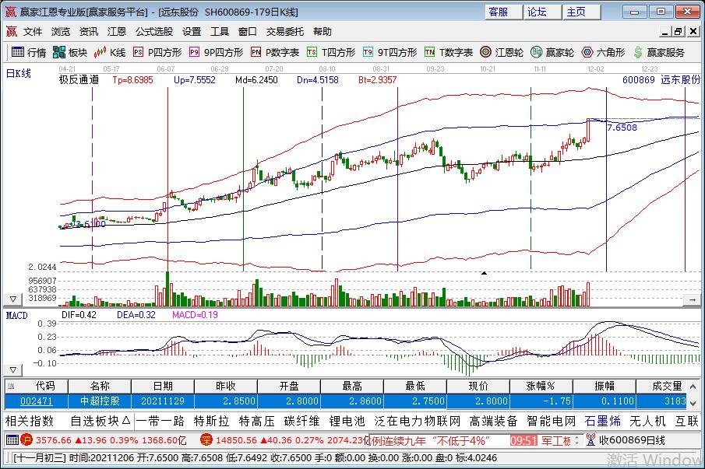Open 赢家服务 dollar-sign service
The width and height of the screenshot is (705, 469).
point(659,53)
